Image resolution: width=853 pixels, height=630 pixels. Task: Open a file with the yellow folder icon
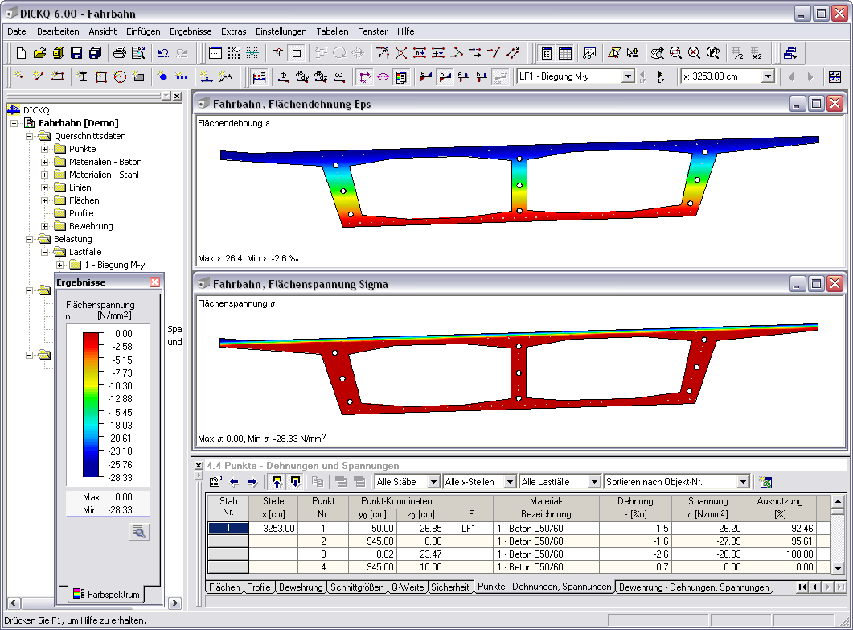39,53
